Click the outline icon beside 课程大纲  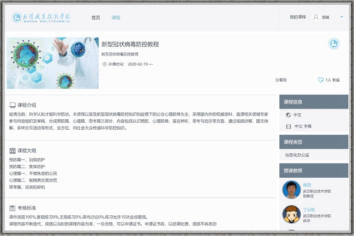[x=13, y=150]
